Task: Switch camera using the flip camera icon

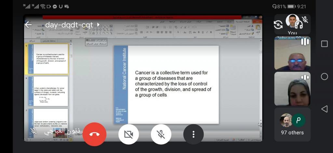Action: coord(278,25)
